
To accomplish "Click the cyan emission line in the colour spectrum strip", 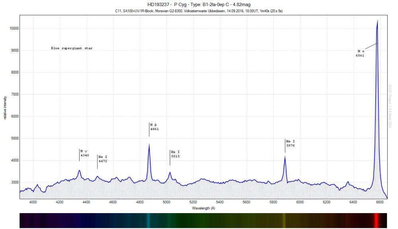I will 148,220.
